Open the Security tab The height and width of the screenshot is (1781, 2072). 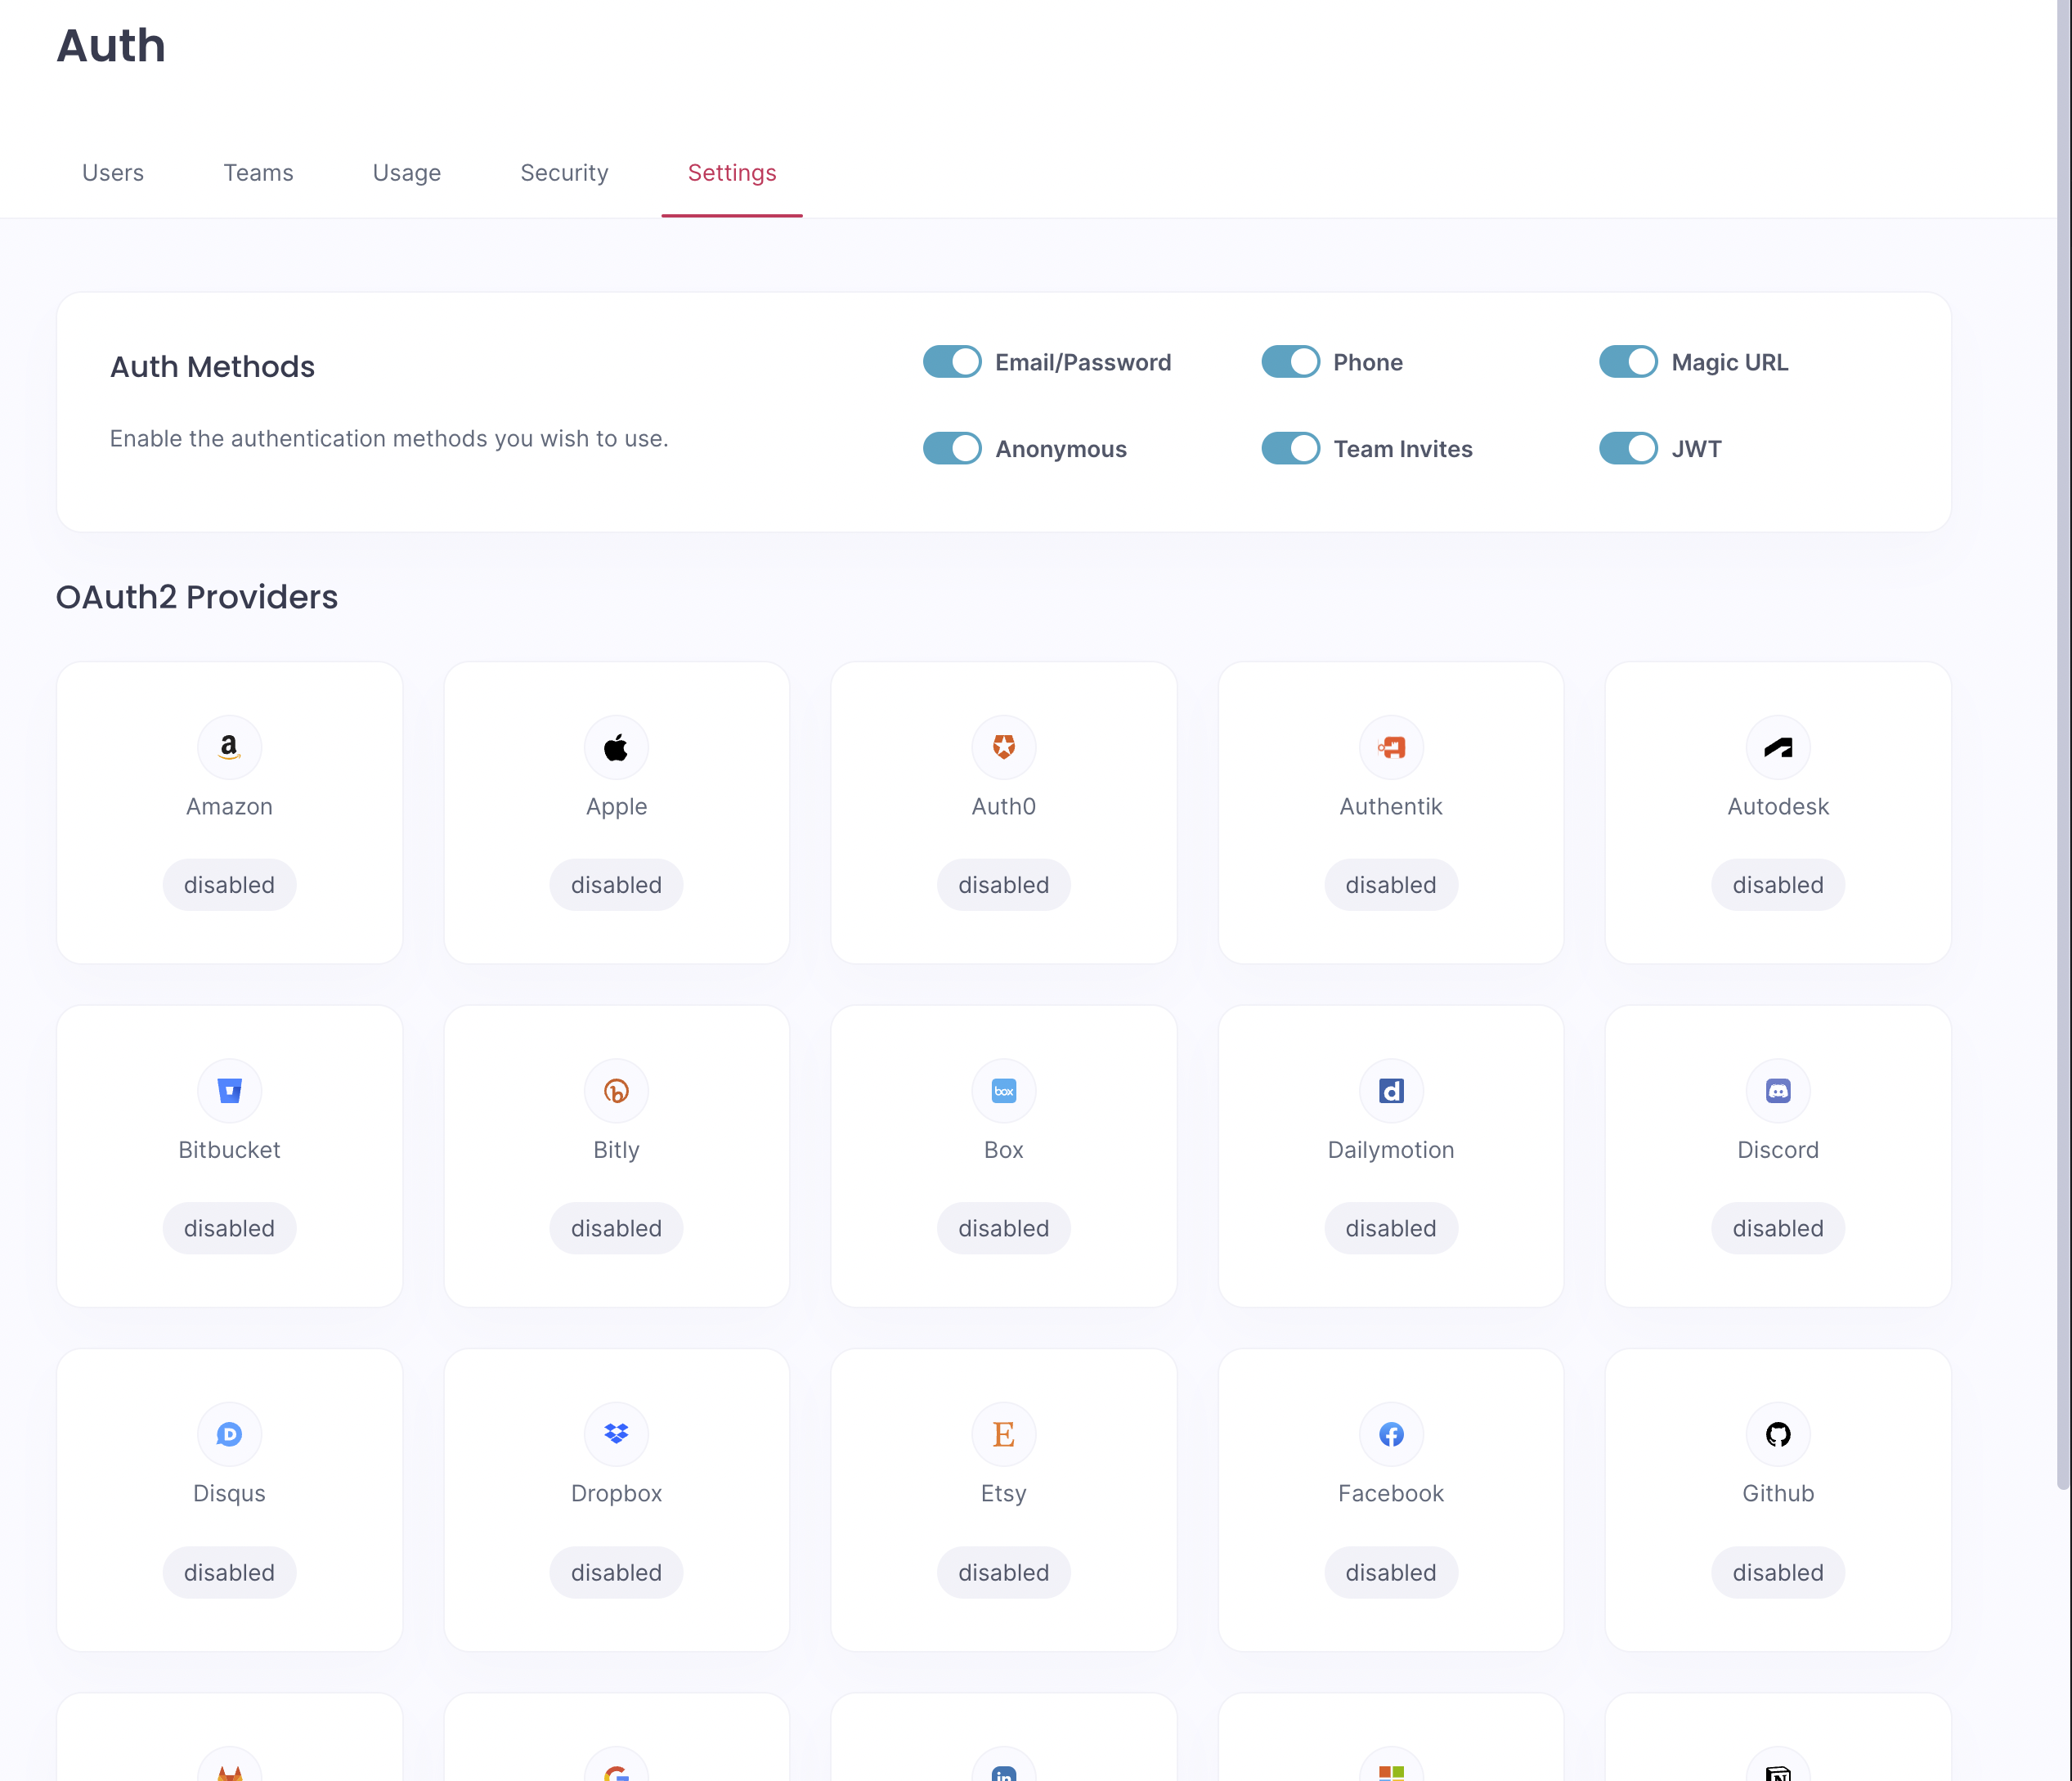click(x=564, y=173)
